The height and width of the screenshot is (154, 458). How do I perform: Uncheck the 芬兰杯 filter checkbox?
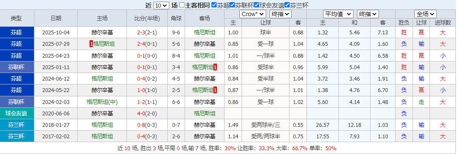coord(287,5)
